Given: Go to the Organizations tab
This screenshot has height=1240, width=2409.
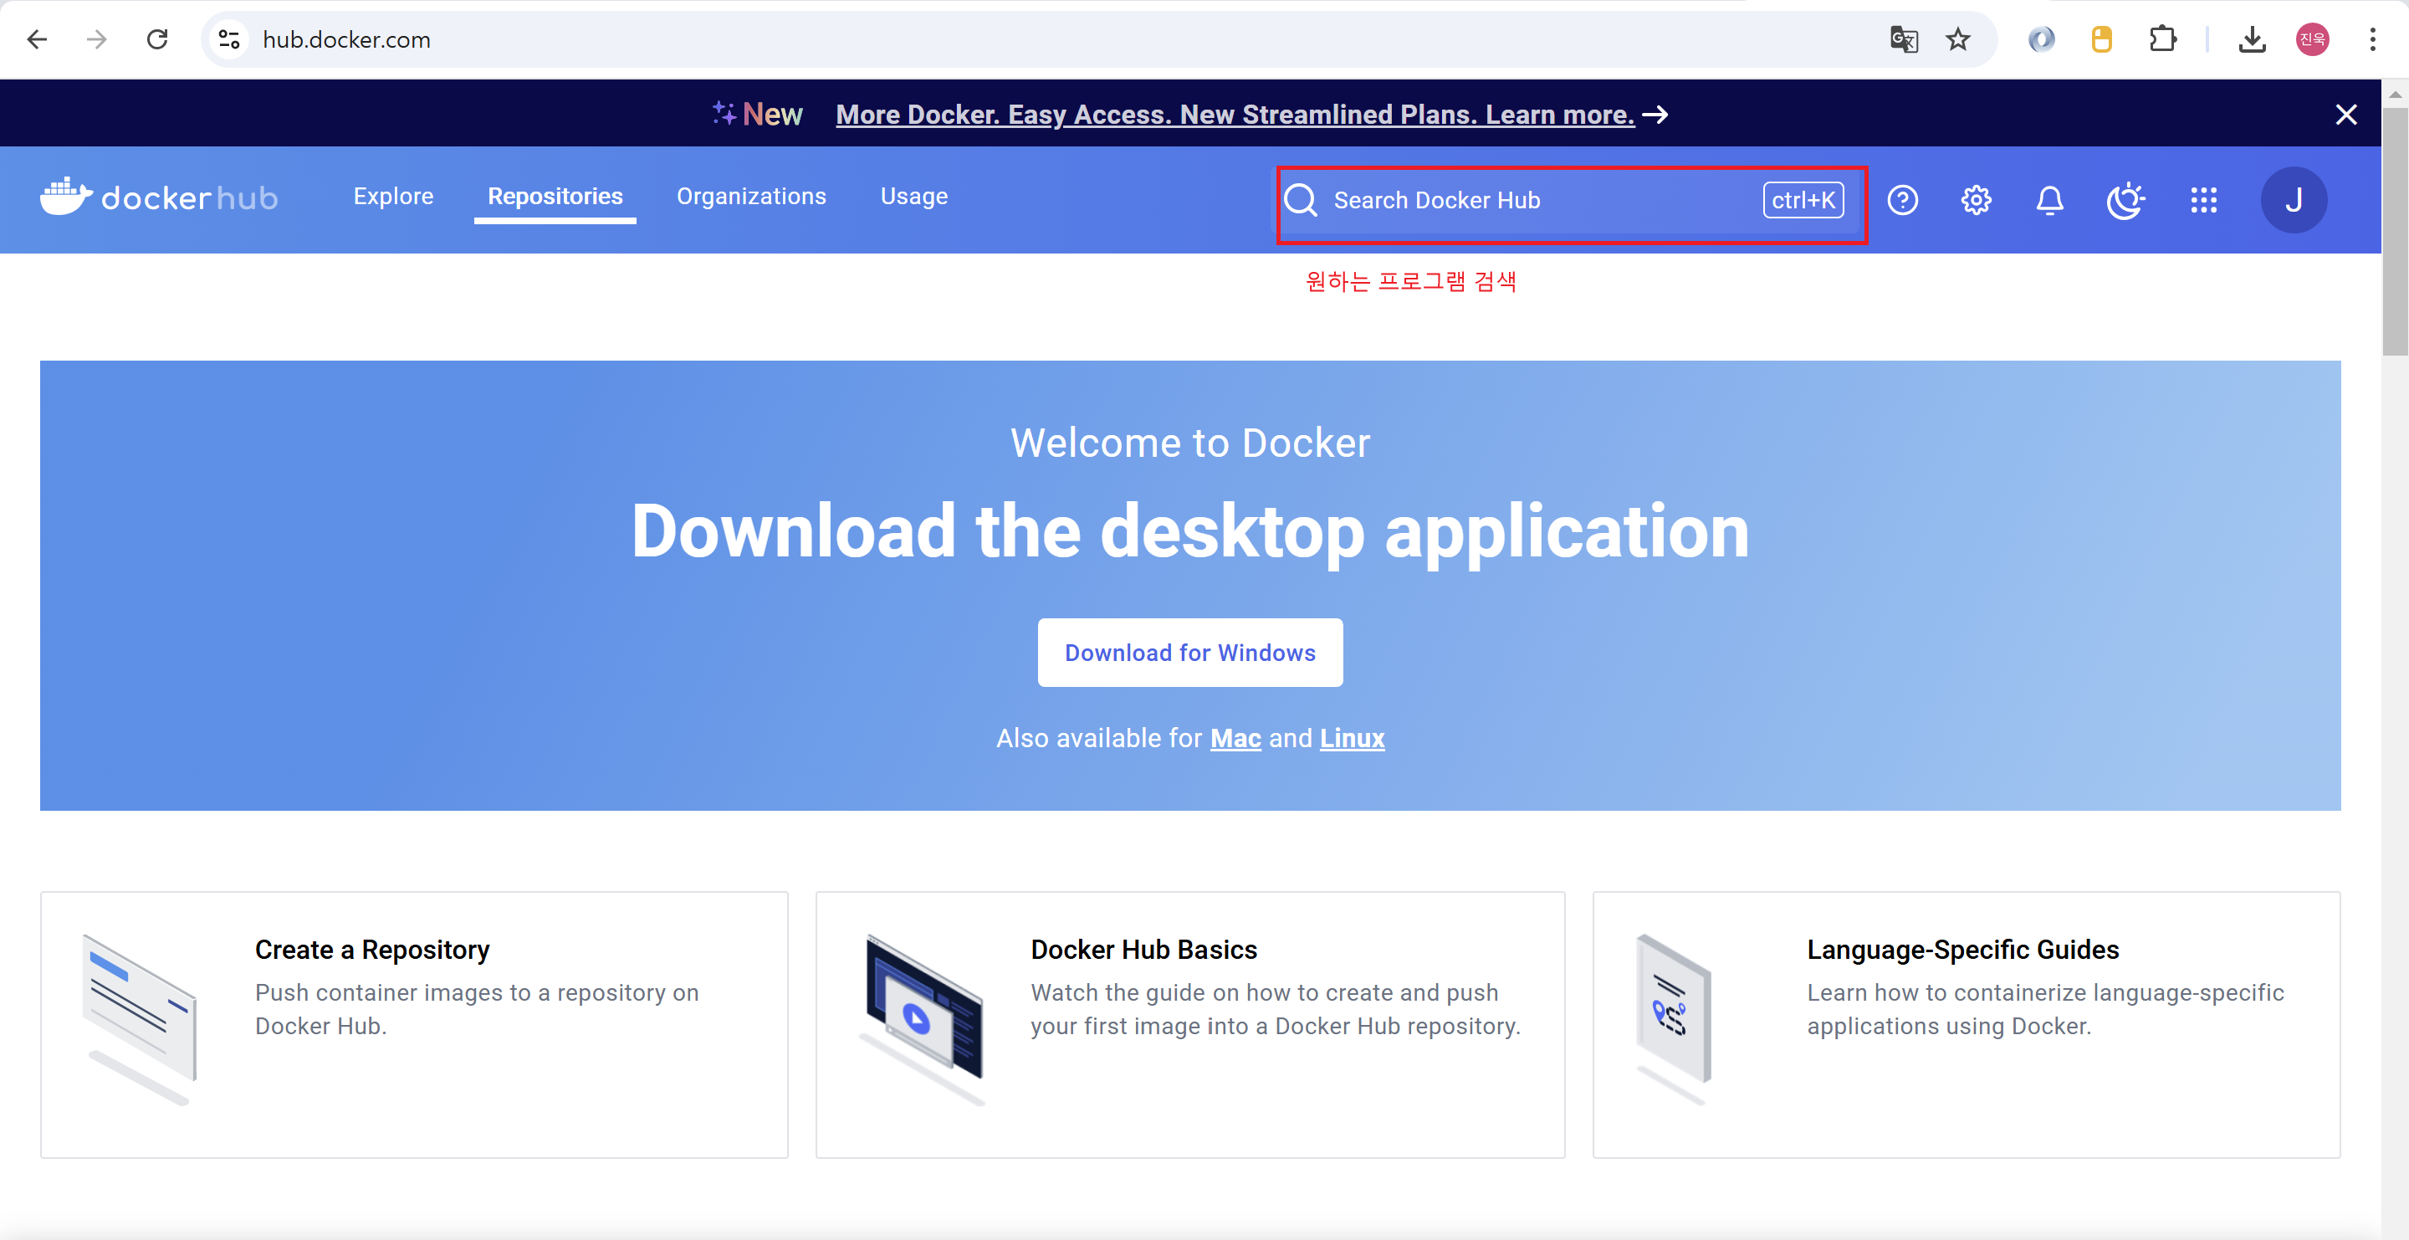Looking at the screenshot, I should pyautogui.click(x=751, y=197).
